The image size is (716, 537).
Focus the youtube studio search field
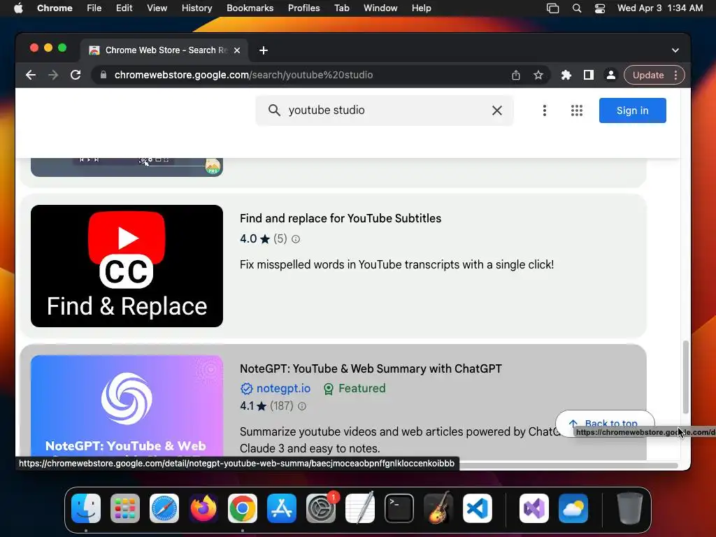tap(385, 110)
